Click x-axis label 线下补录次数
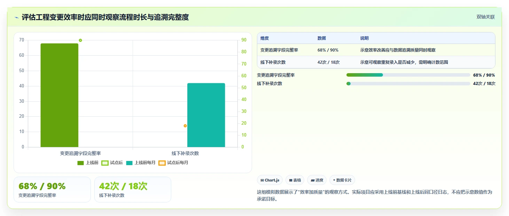The width and height of the screenshot is (509, 216). pyautogui.click(x=185, y=153)
